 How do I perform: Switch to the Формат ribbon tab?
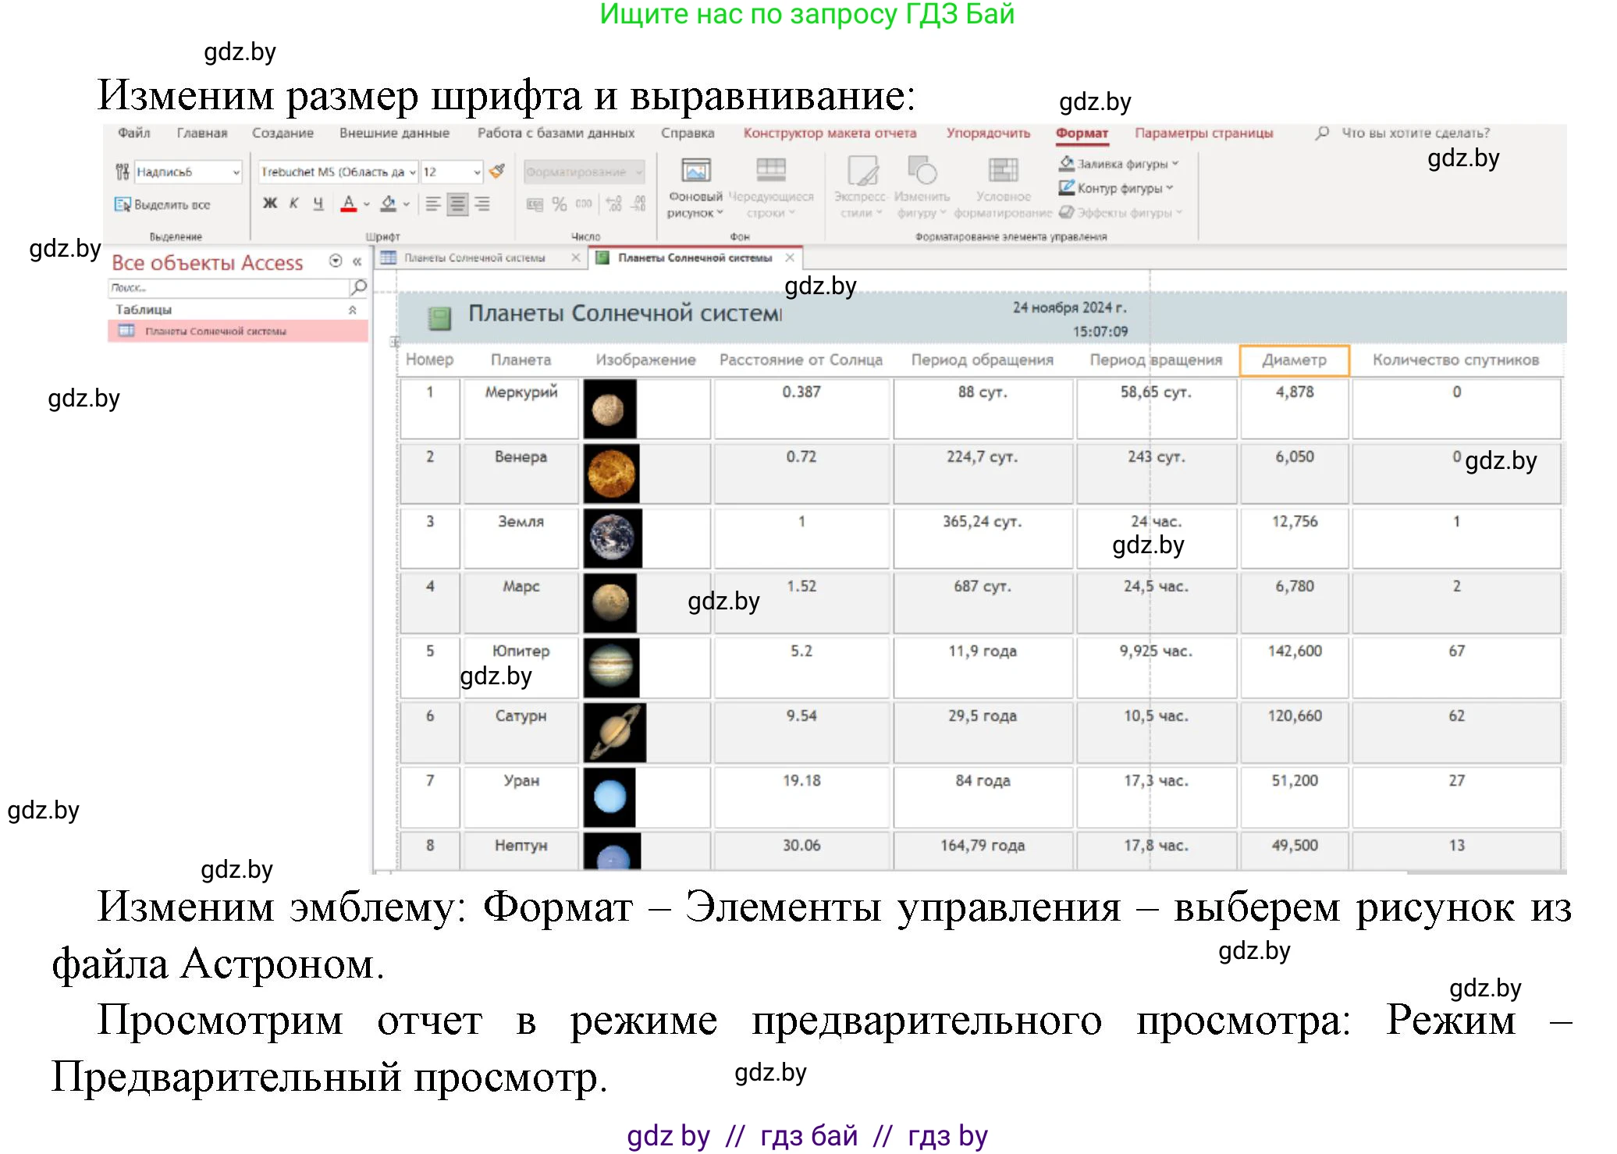[x=1082, y=133]
